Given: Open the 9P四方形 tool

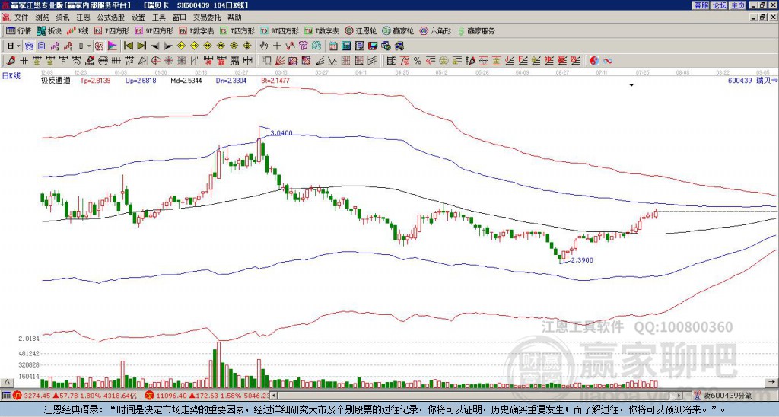Looking at the screenshot, I should tap(154, 30).
